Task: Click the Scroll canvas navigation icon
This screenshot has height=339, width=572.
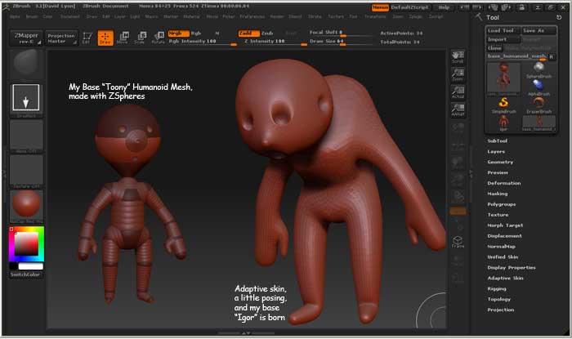Action: 458,57
